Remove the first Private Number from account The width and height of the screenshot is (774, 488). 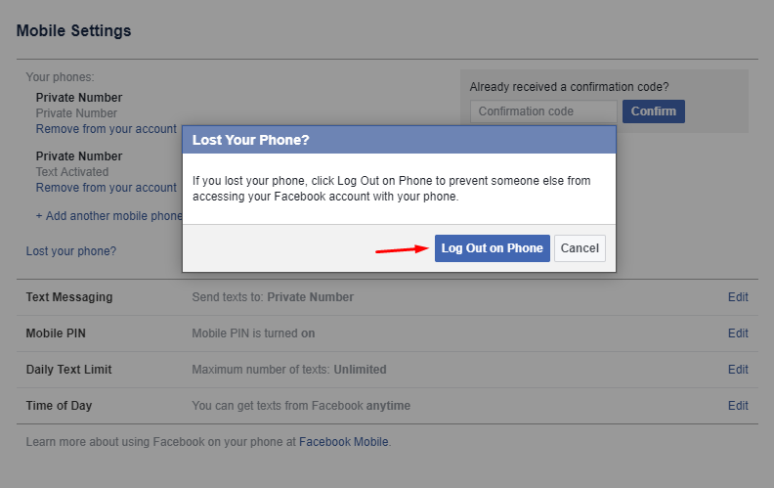coord(107,129)
